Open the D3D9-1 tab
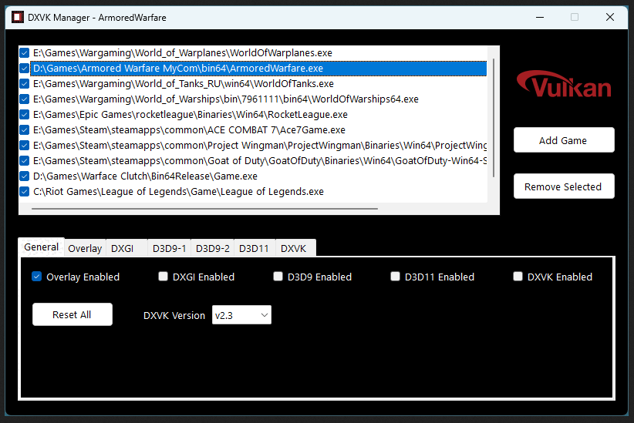The image size is (634, 423). (x=169, y=248)
